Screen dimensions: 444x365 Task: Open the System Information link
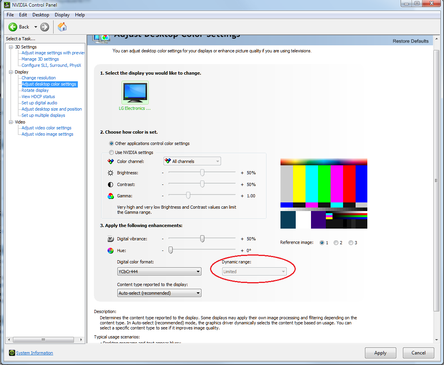(34, 353)
